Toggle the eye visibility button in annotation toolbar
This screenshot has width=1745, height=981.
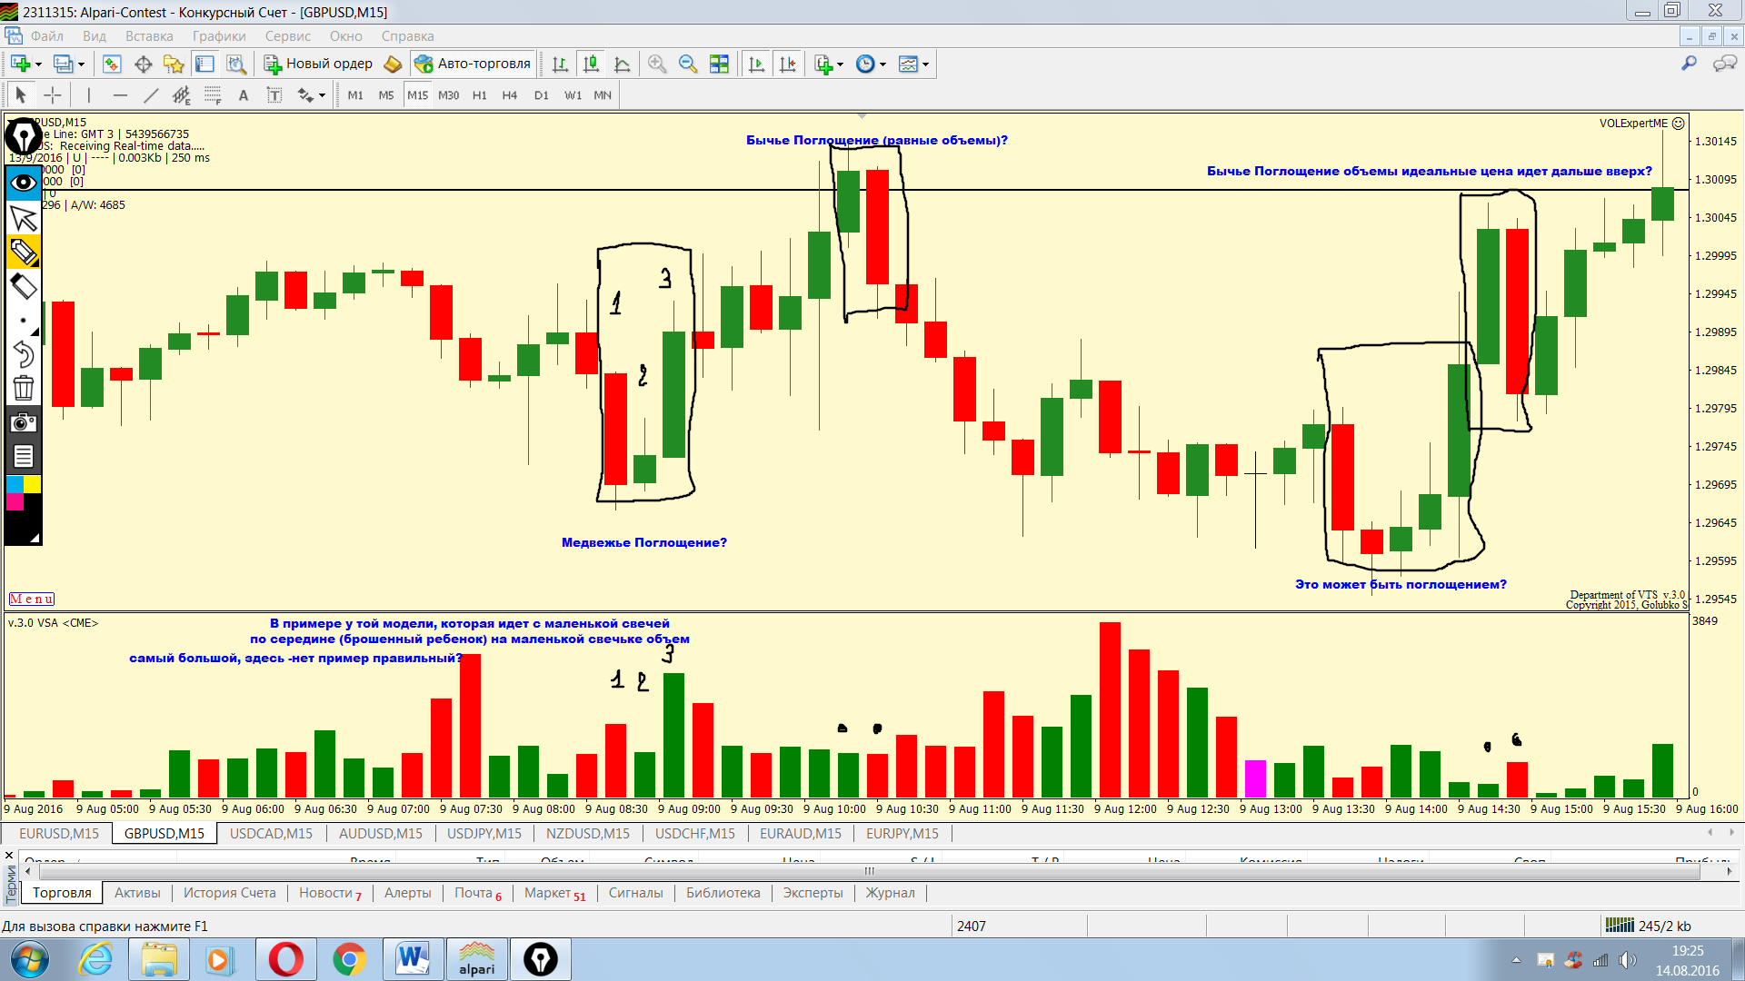(x=23, y=183)
